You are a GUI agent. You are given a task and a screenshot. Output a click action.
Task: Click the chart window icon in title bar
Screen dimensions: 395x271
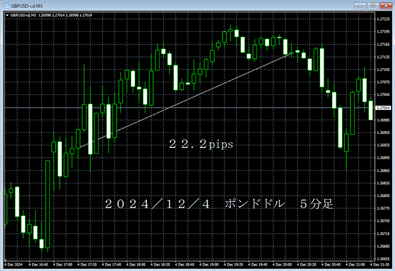(6, 5)
